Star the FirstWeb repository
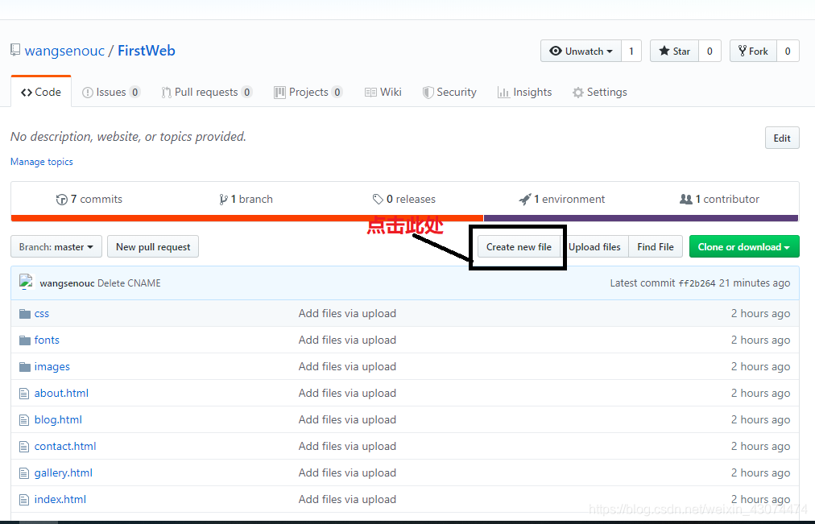The image size is (815, 524). (x=675, y=51)
